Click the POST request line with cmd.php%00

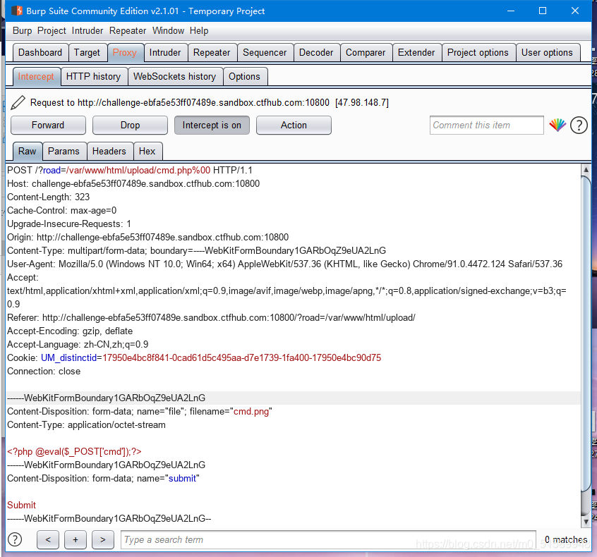(130, 170)
